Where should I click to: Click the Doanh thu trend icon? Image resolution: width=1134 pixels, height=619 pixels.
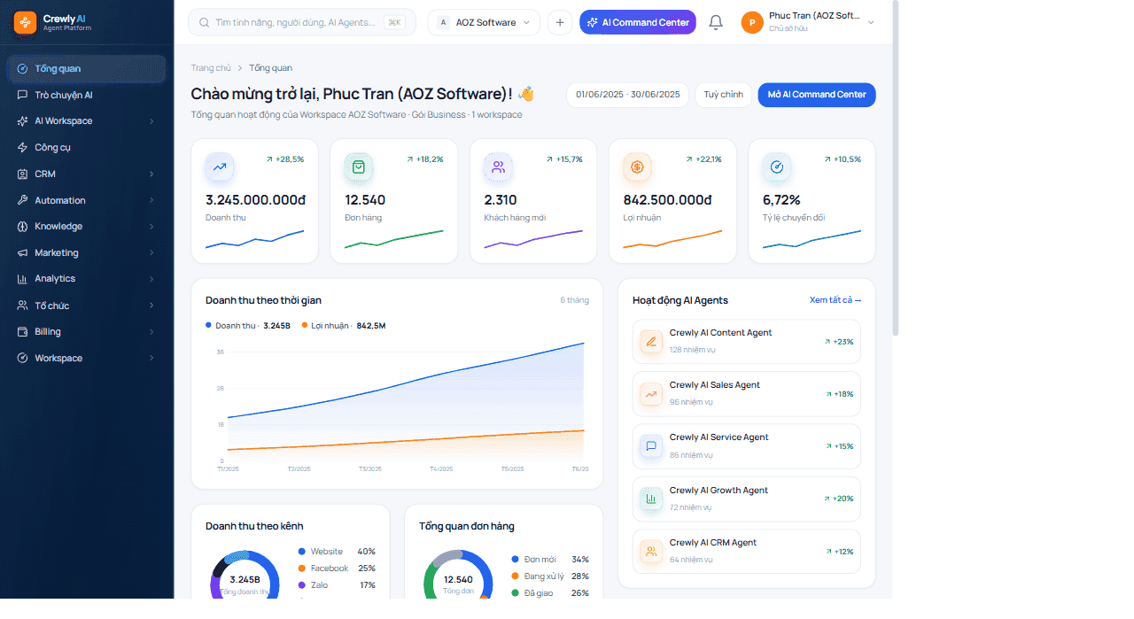(220, 166)
